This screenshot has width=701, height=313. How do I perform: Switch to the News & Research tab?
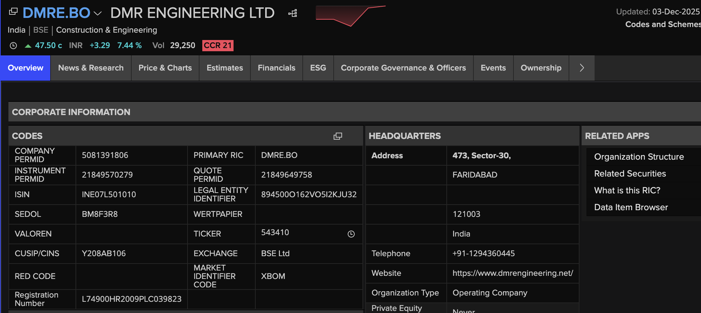pos(91,68)
